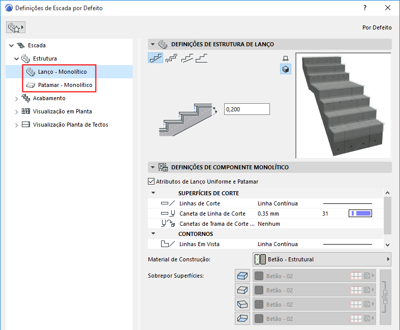Collapse the Estrutura tree node
The image size is (400, 330).
pos(16,58)
